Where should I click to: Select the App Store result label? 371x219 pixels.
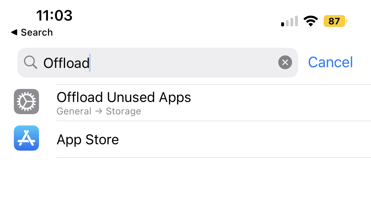88,140
